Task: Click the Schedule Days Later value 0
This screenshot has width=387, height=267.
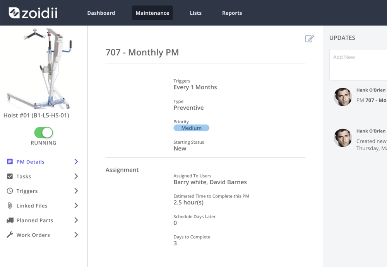Action: (x=175, y=223)
